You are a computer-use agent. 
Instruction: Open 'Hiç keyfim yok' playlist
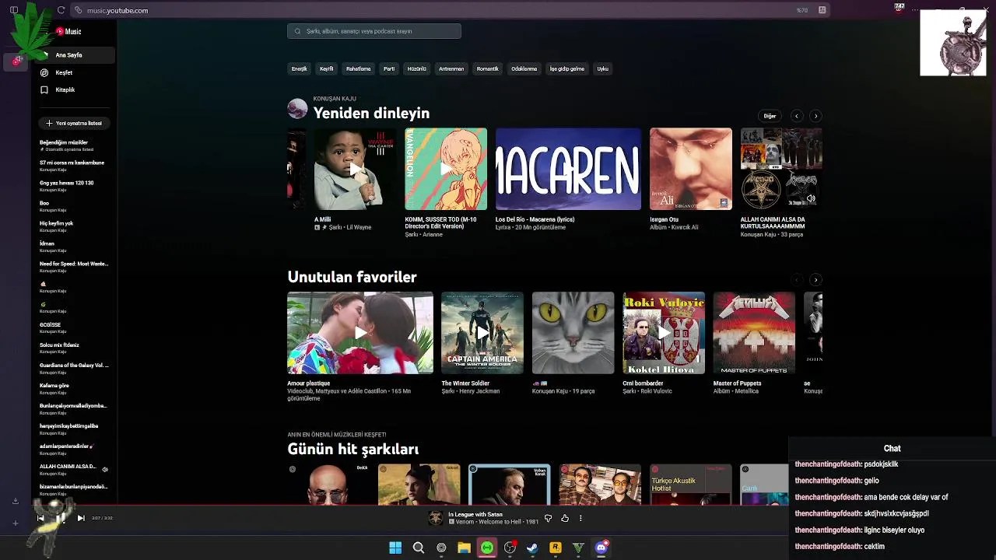pos(75,226)
